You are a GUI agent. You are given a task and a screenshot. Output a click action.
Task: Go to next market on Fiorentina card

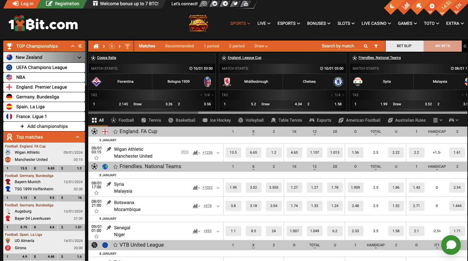click(212, 95)
